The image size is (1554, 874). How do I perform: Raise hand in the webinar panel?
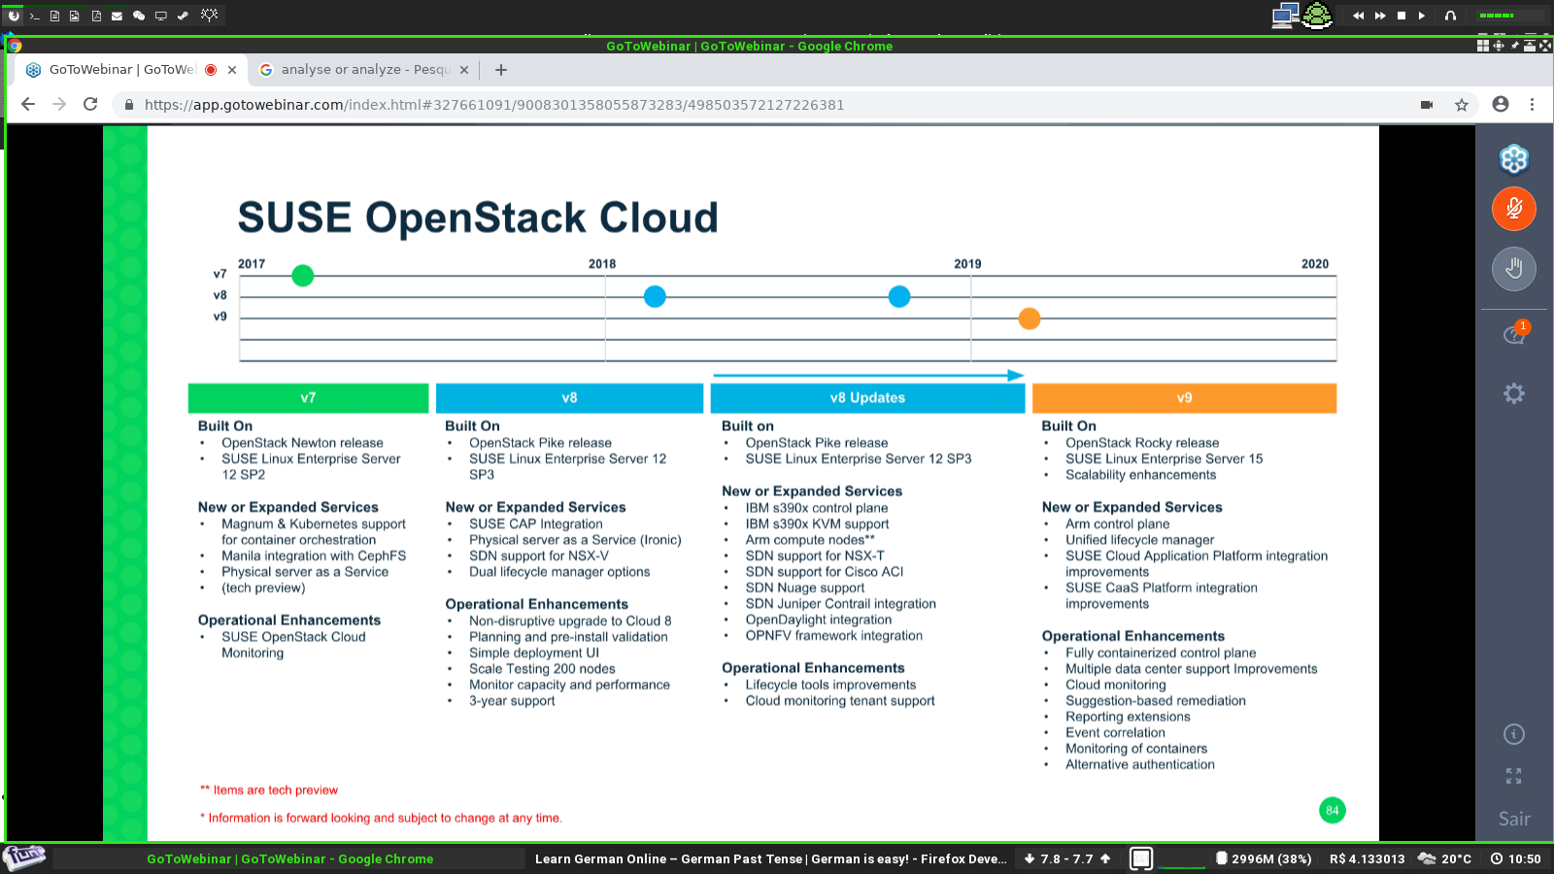tap(1513, 268)
